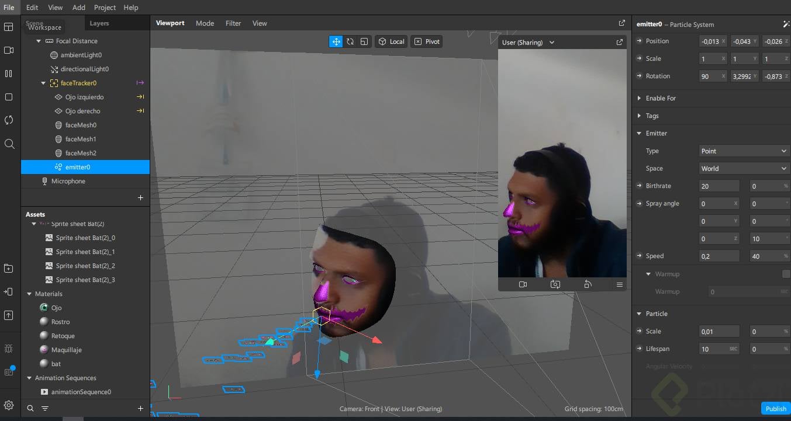Click the upload/export icon in left sidebar
This screenshot has width=791, height=421.
pos(9,315)
